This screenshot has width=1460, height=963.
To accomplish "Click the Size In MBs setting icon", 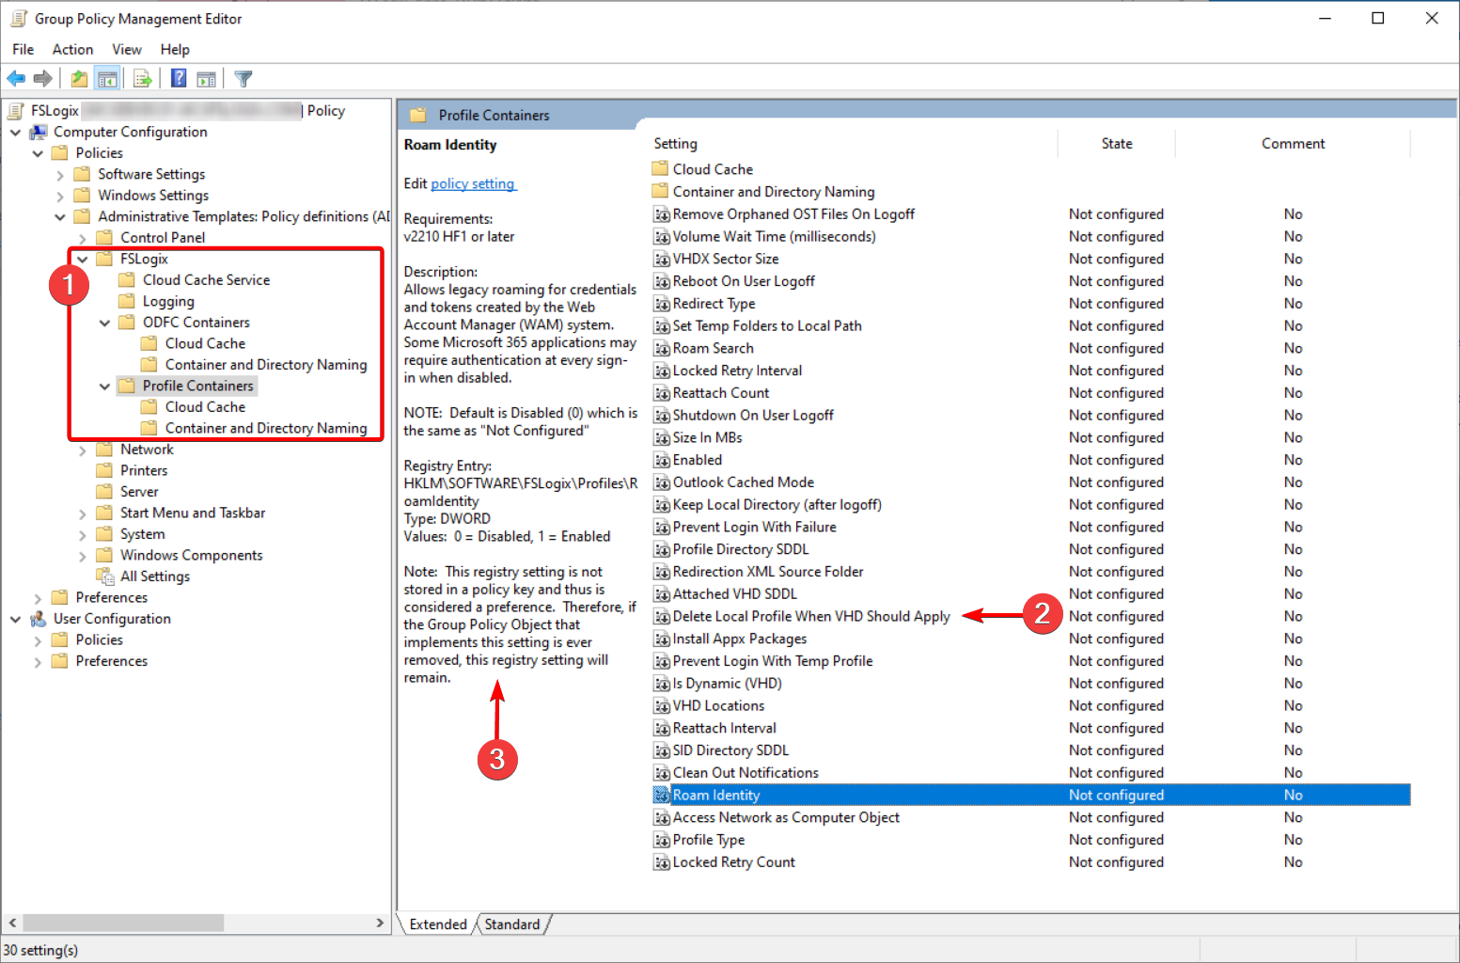I will (x=662, y=437).
